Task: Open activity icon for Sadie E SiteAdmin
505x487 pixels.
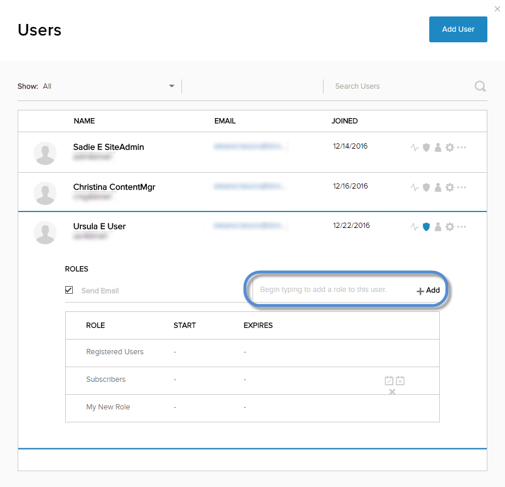Action: pos(415,147)
